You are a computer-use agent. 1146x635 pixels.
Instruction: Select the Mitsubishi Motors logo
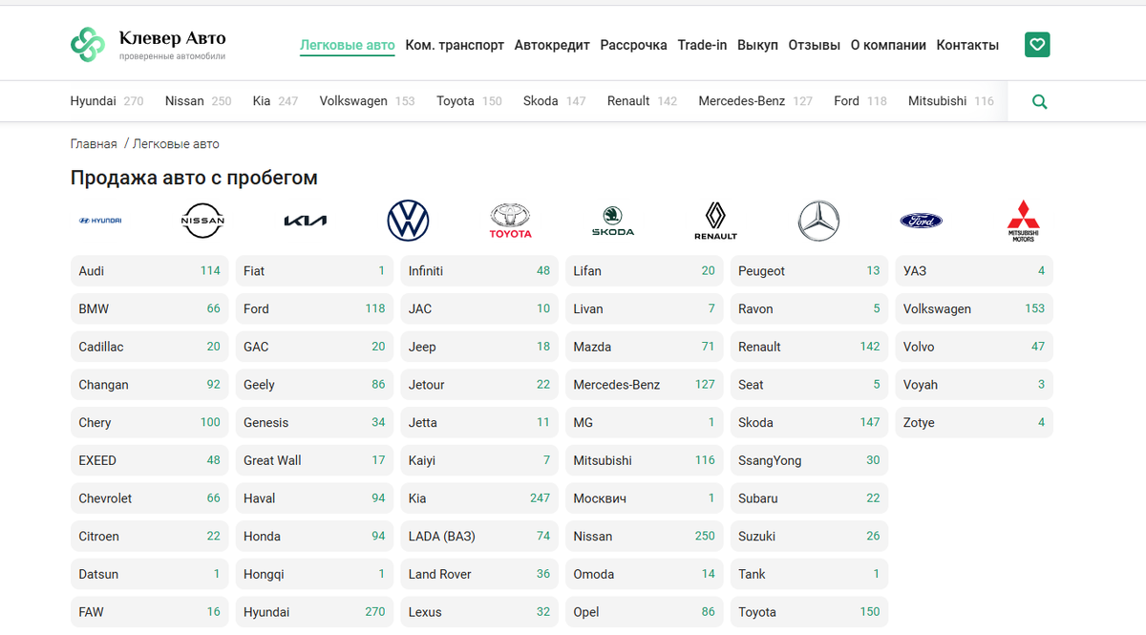click(1024, 221)
